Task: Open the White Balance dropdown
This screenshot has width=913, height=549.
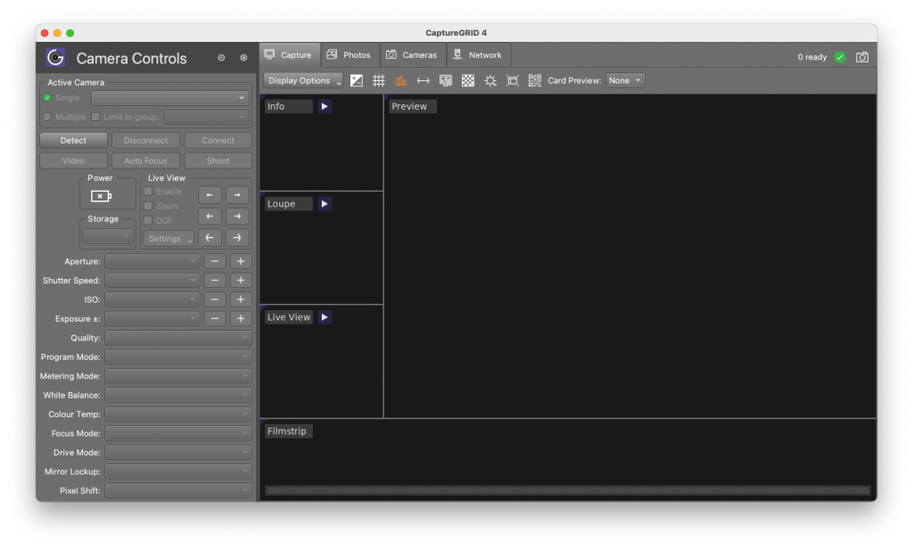Action: click(177, 396)
